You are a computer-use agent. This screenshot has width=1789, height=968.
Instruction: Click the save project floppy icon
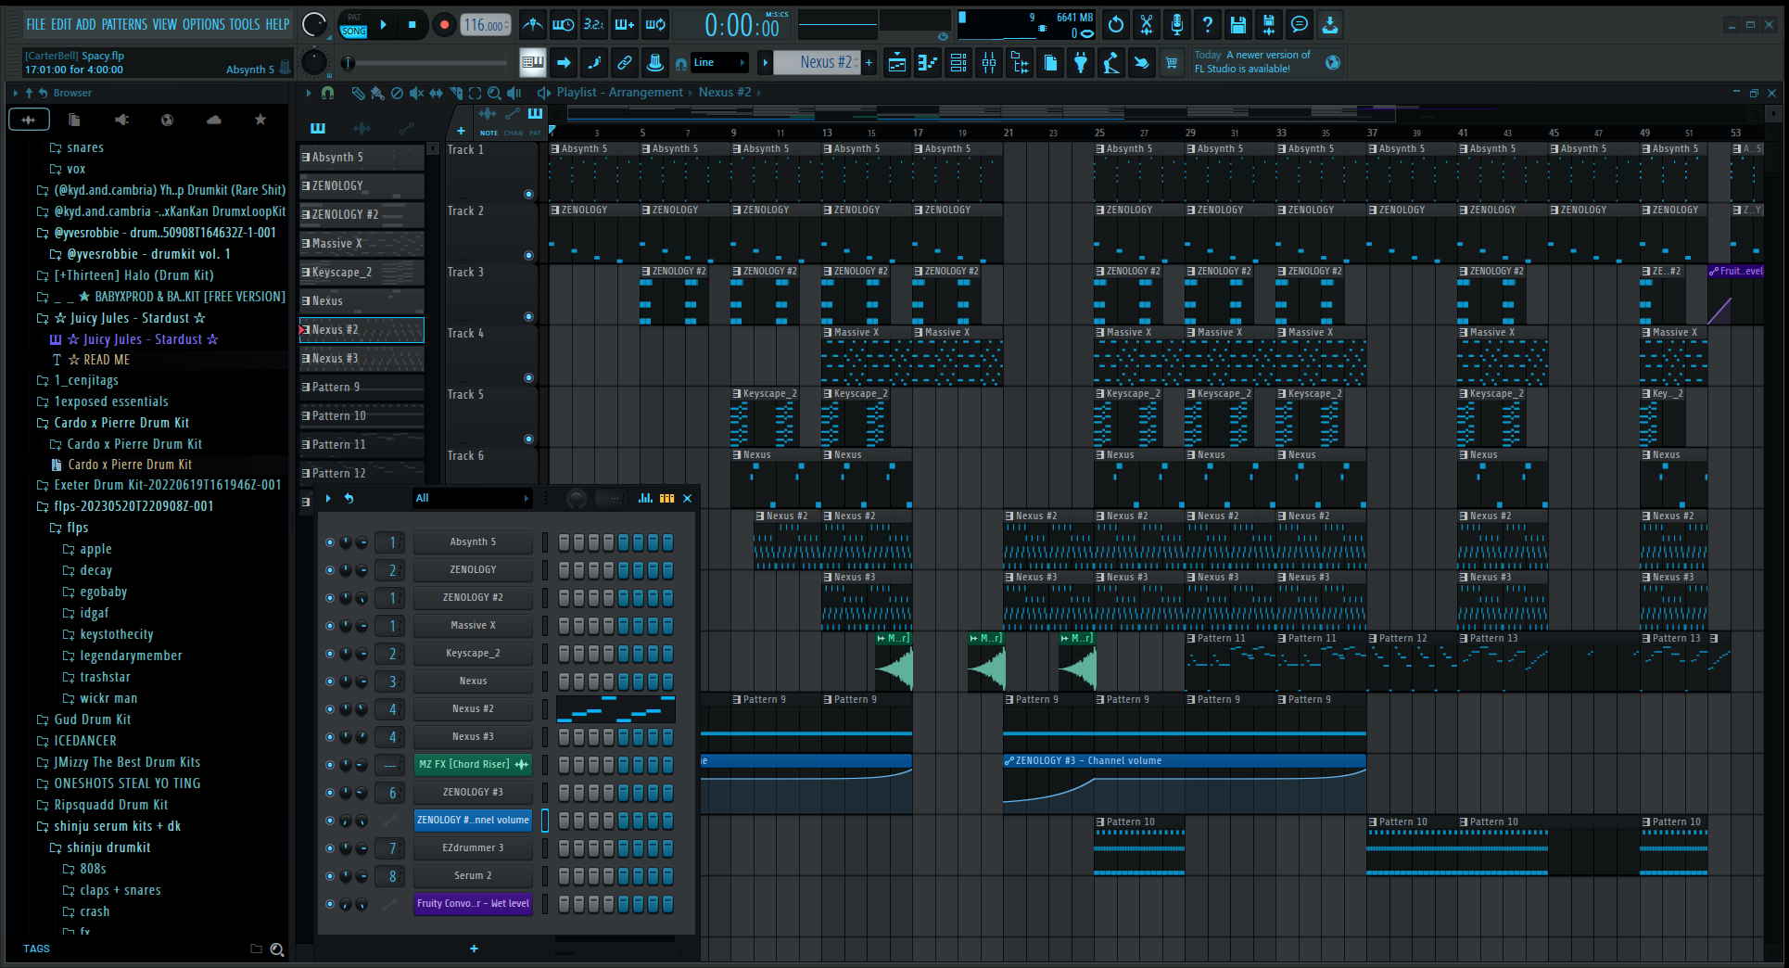(1237, 25)
